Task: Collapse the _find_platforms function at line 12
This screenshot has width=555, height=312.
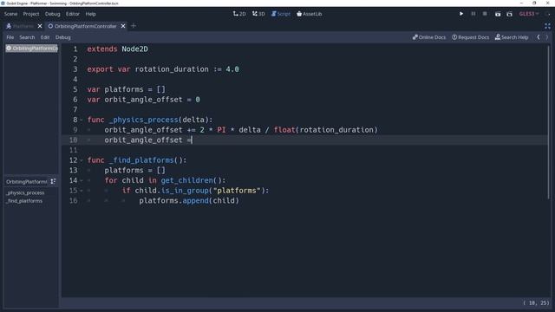Action: 82,160
